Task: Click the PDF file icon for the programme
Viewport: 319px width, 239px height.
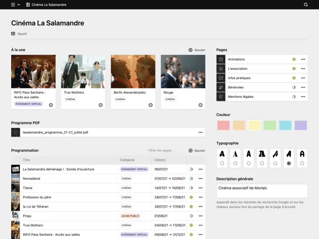Action: 16,132
